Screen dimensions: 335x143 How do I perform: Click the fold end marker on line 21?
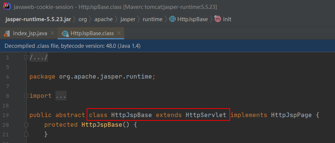click(26, 134)
